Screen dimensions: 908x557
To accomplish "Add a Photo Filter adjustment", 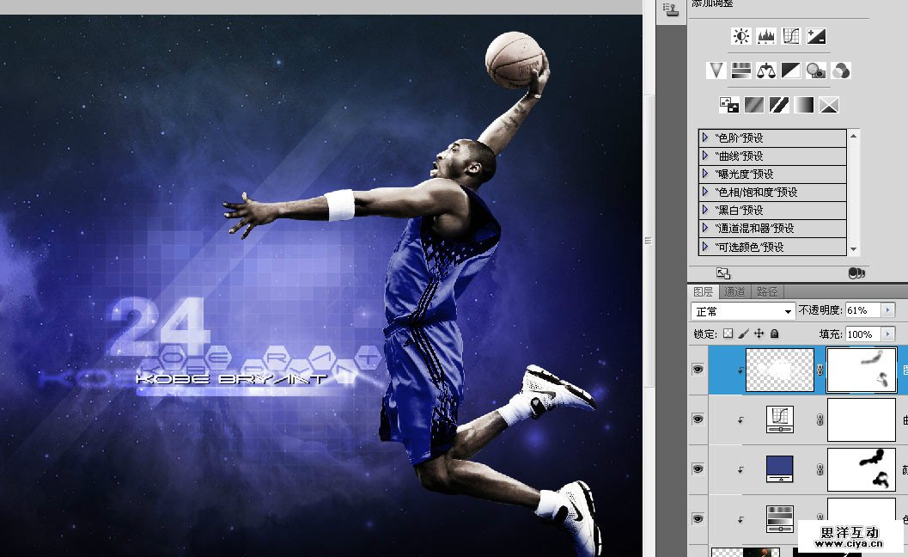I will click(x=816, y=70).
